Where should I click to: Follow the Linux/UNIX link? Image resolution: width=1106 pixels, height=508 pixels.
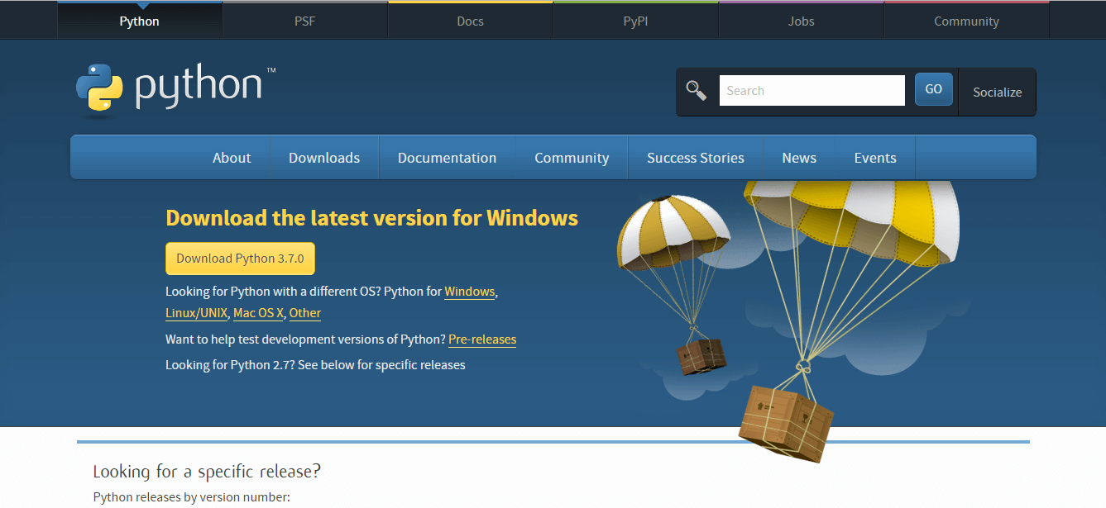(x=196, y=313)
